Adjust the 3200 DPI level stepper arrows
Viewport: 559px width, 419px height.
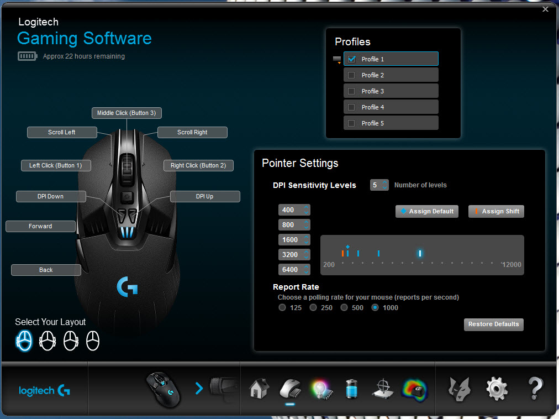306,254
